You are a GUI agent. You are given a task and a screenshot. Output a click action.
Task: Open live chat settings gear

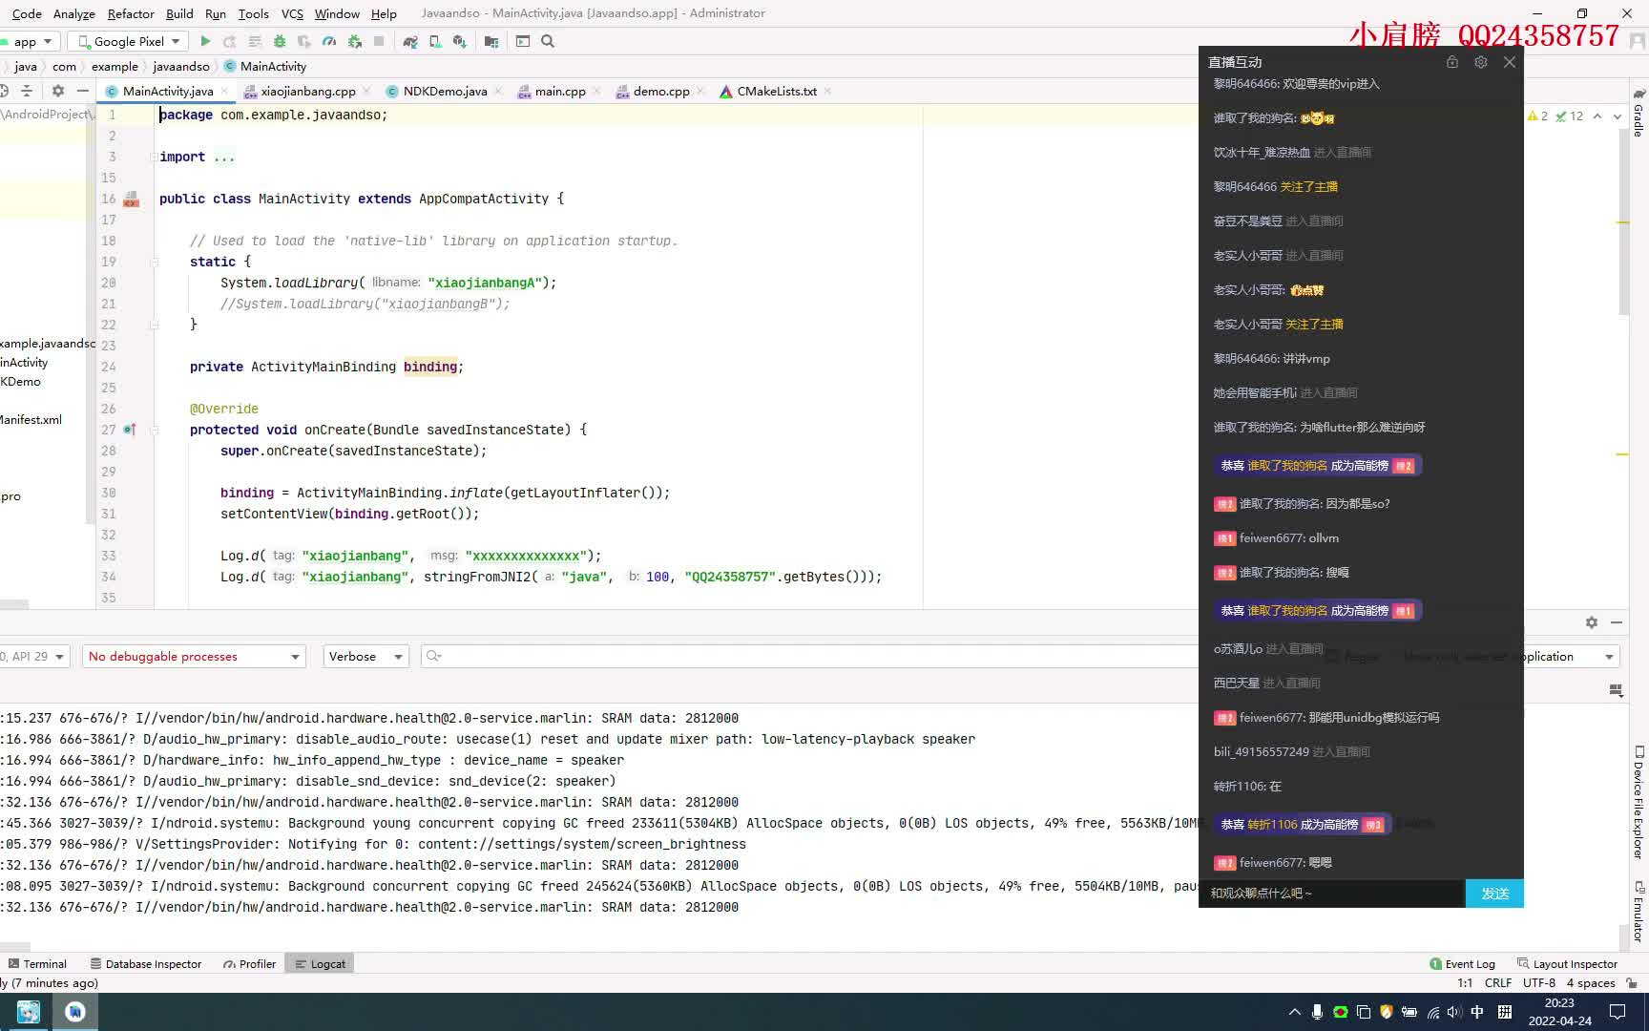click(x=1481, y=62)
